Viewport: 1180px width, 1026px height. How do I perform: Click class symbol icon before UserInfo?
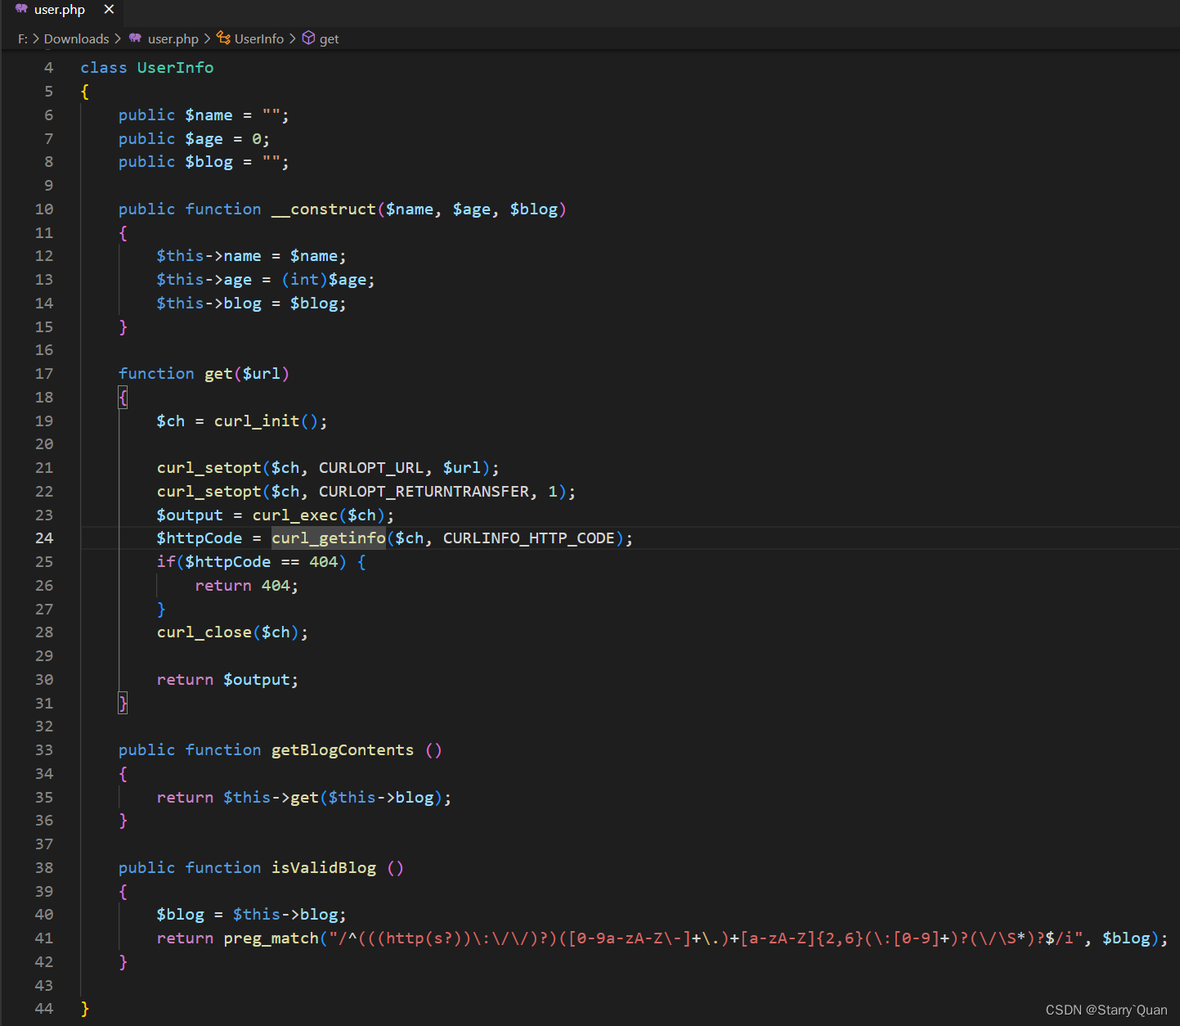(223, 38)
